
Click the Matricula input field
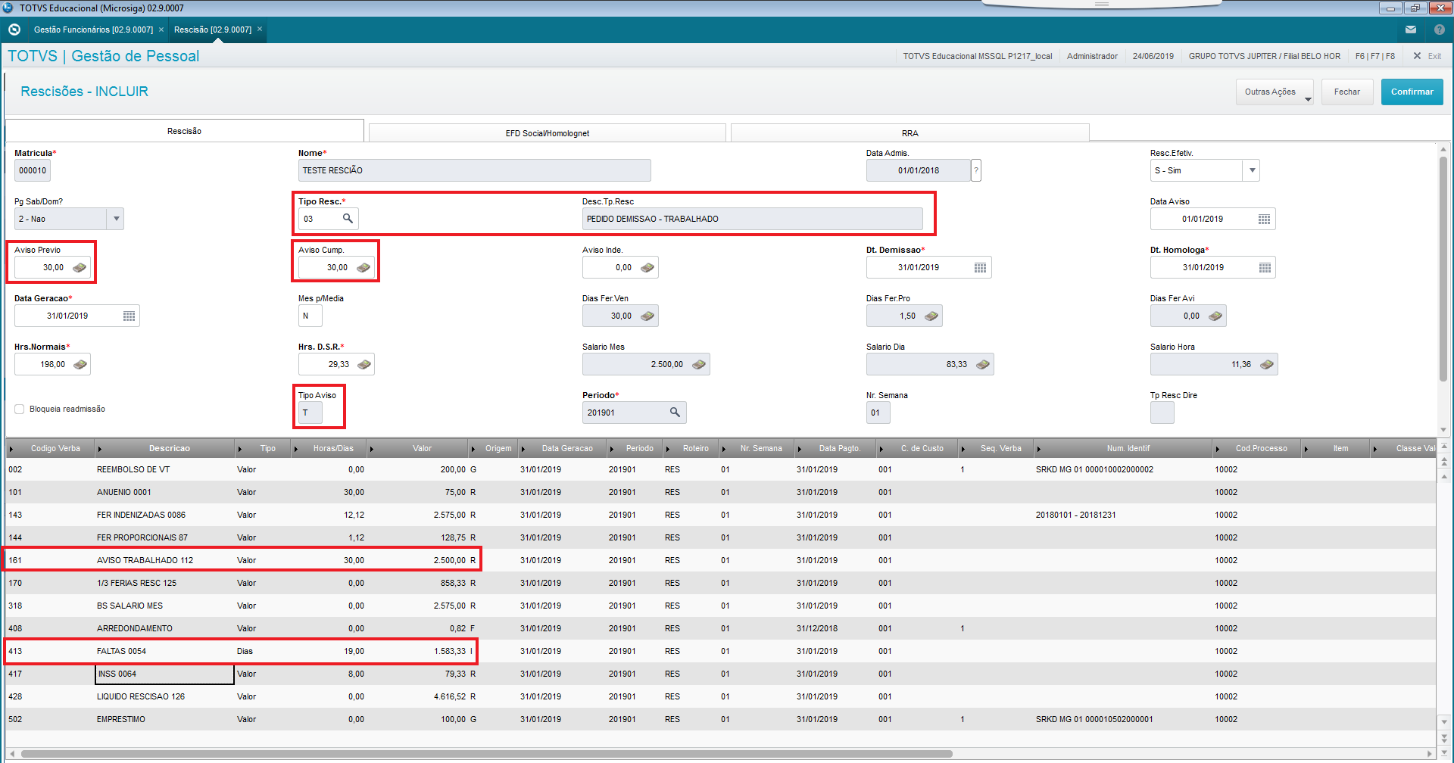(33, 170)
